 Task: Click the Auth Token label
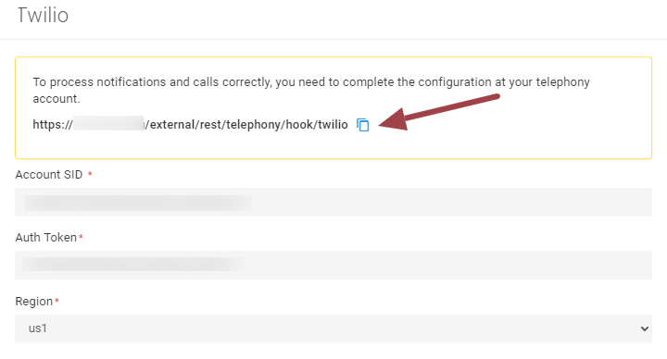pos(46,238)
